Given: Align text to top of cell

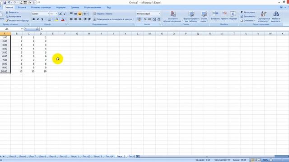Looking at the screenshot, I should pos(71,14).
